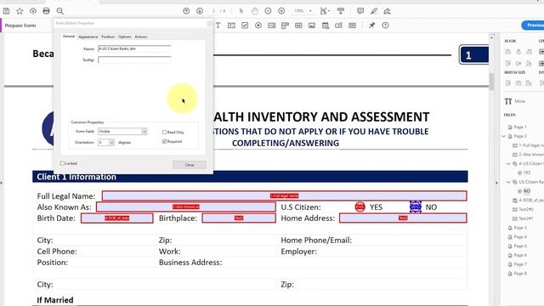This screenshot has width=544, height=306.
Task: Add a check box field tool
Action: pos(245,25)
